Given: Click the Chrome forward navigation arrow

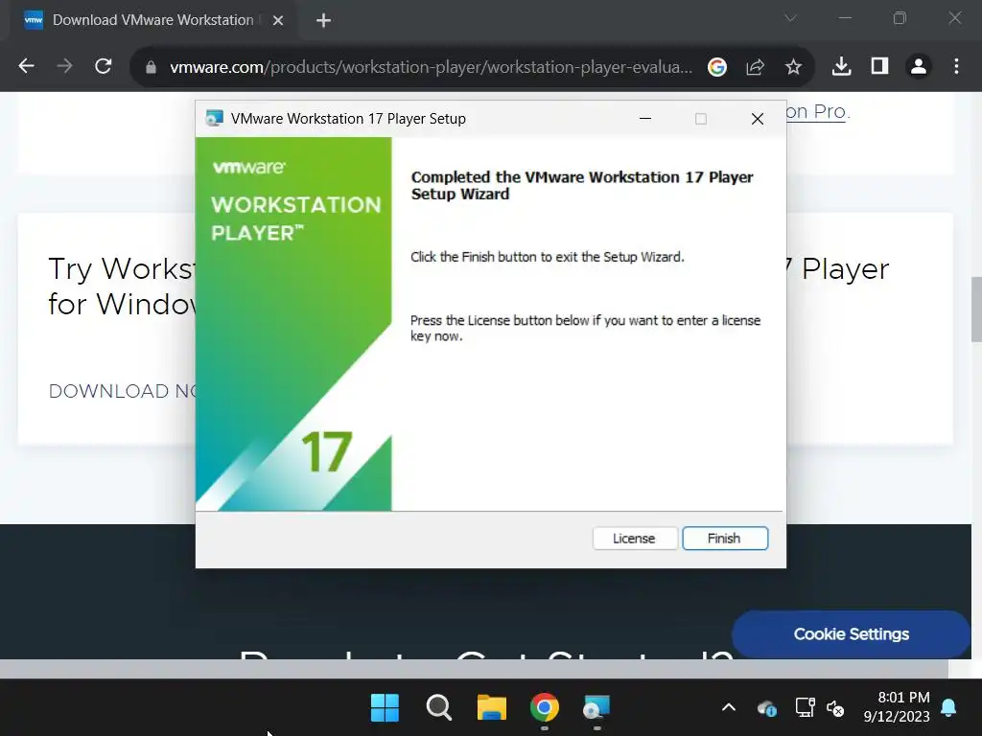Looking at the screenshot, I should point(64,66).
